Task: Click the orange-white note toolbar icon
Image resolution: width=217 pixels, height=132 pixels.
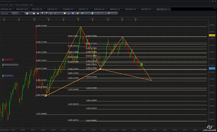Action: click(65, 14)
